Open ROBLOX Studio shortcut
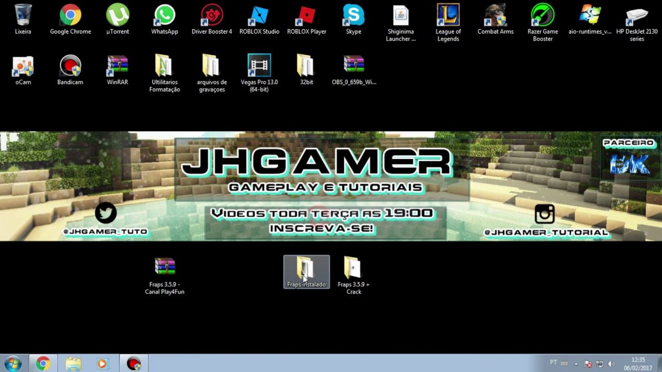 pyautogui.click(x=259, y=20)
